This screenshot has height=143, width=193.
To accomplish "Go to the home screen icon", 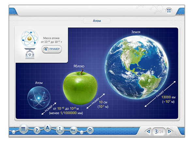I will [90, 130].
